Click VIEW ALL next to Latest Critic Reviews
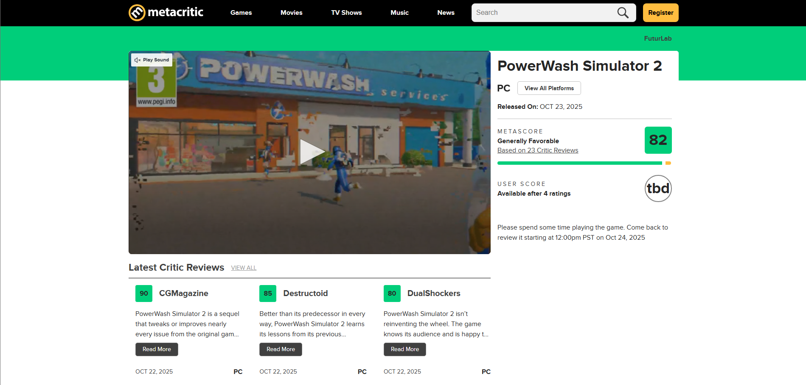806x385 pixels. (244, 268)
